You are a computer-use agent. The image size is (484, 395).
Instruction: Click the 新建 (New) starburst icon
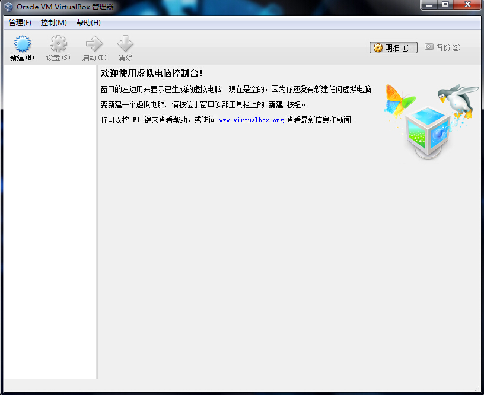(22, 44)
